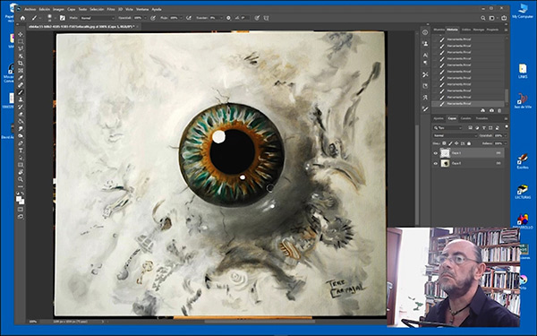Viewport: 537px width, 336px height.
Task: Open layer Opacidad dropdown in Capas panel
Action: click(506, 135)
